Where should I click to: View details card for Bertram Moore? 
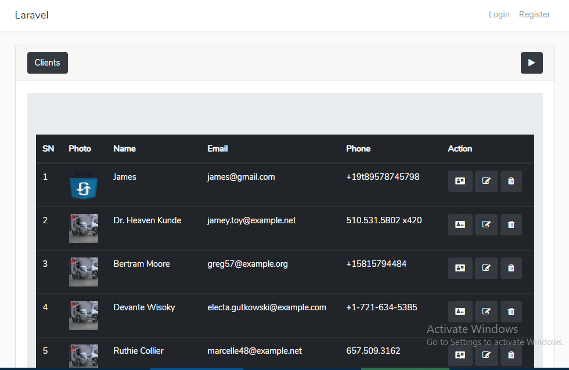pos(460,268)
